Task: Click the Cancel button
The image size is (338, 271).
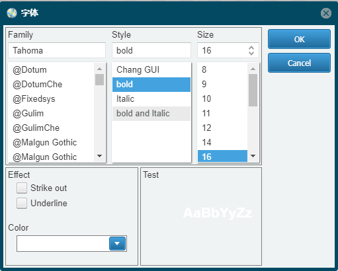Action: coord(299,63)
